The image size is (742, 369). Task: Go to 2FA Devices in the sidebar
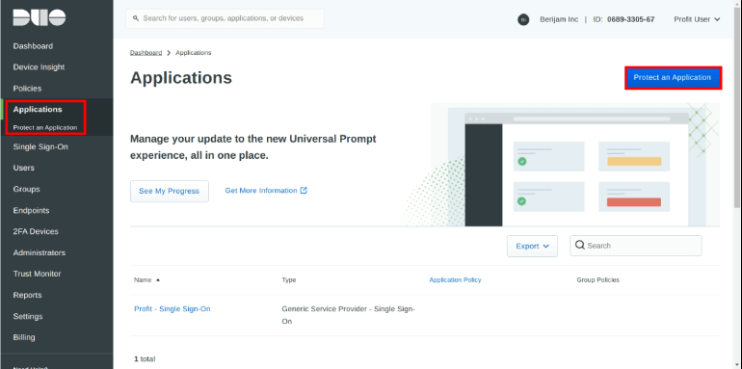tap(36, 231)
